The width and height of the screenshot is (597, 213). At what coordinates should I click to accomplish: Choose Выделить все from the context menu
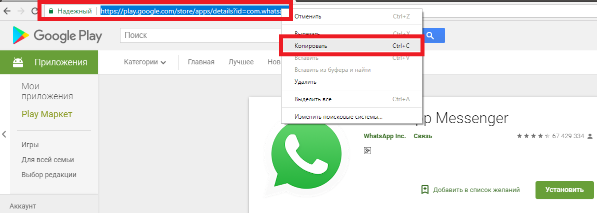pos(351,99)
